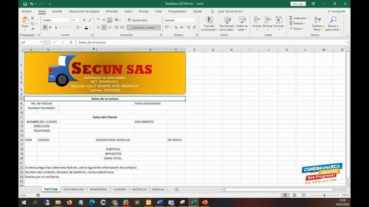Viewport: 369px width, 207px height.
Task: Expand the Rellenar dropdown
Action: tap(305, 24)
